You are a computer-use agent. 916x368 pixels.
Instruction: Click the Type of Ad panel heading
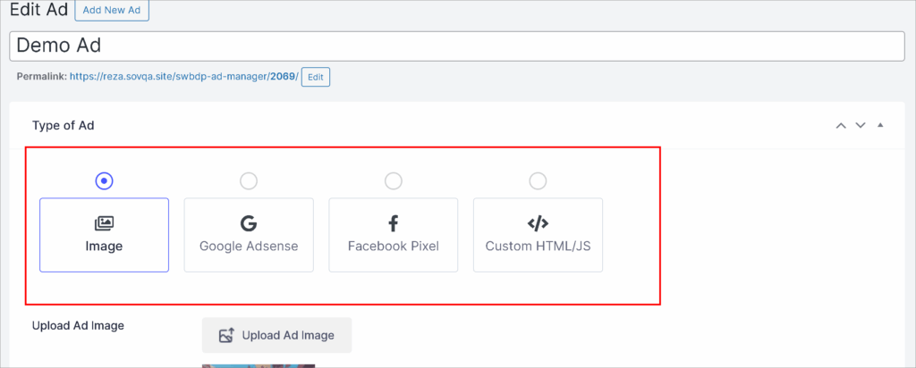tap(64, 126)
